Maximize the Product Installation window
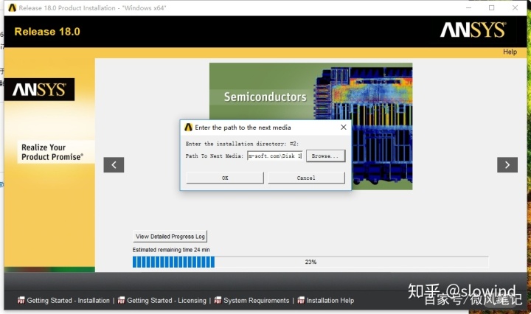The width and height of the screenshot is (531, 314). (x=492, y=8)
